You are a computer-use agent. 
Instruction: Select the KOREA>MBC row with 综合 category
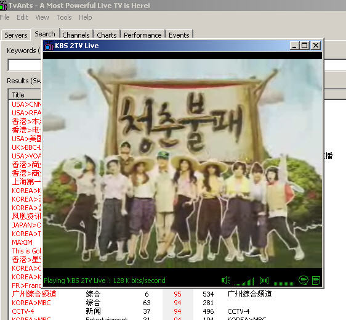(31, 303)
